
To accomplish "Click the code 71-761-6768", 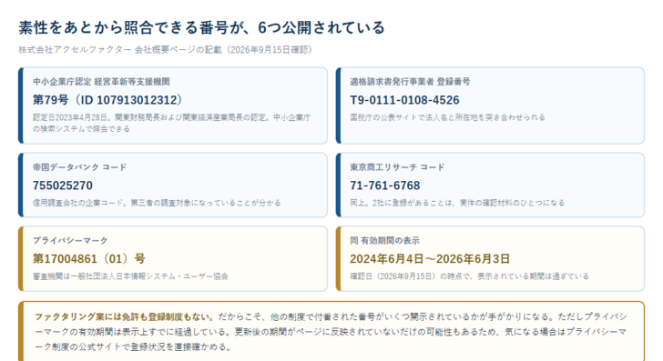I will coord(385,186).
